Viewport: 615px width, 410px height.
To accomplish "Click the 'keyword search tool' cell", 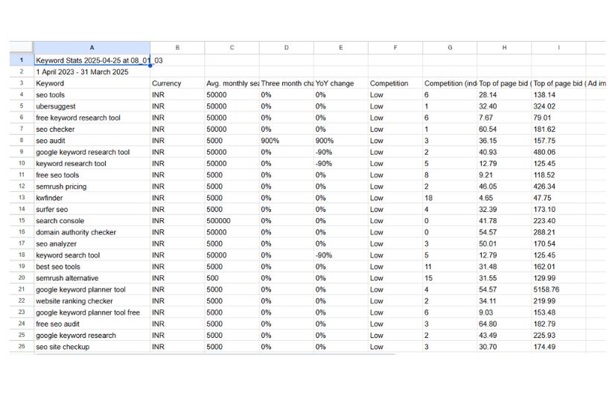I will point(92,255).
